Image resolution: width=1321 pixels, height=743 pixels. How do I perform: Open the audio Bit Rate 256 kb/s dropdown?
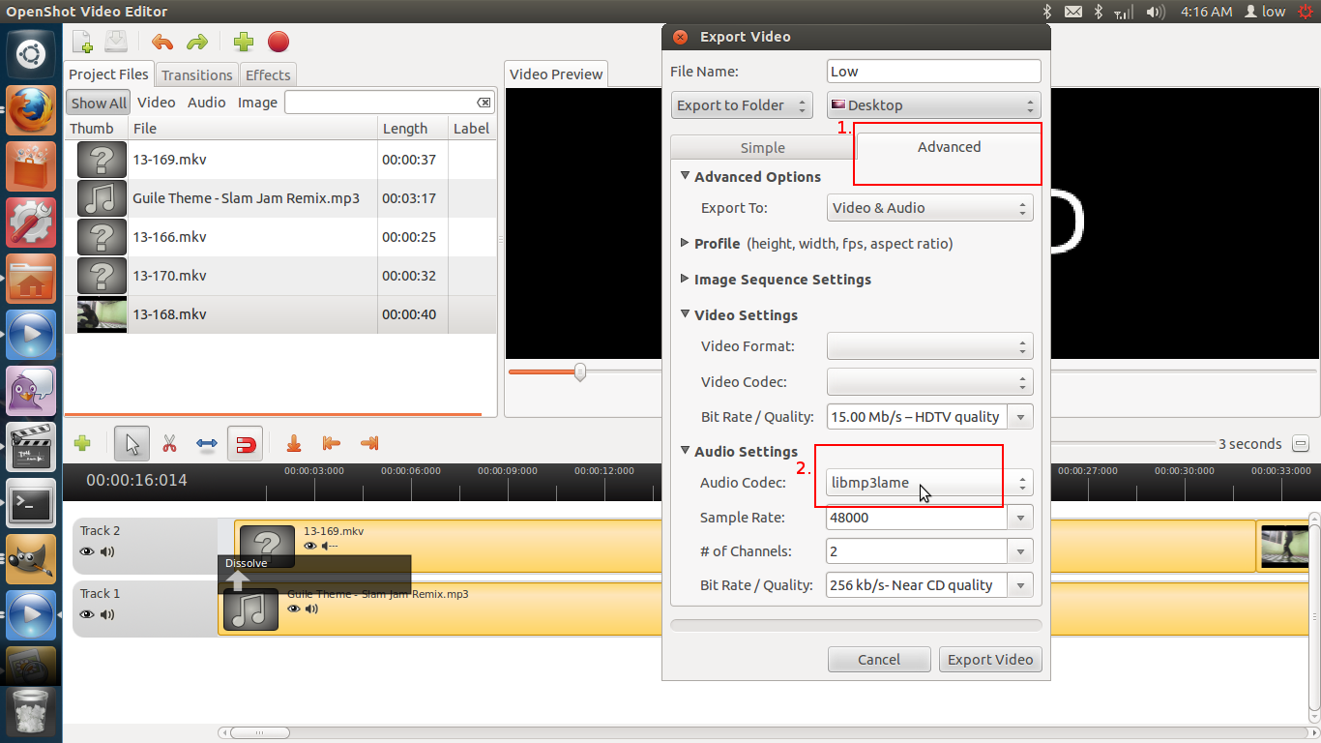1020,585
